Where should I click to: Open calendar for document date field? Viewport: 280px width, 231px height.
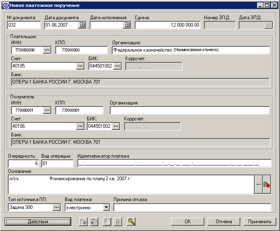click(82, 25)
